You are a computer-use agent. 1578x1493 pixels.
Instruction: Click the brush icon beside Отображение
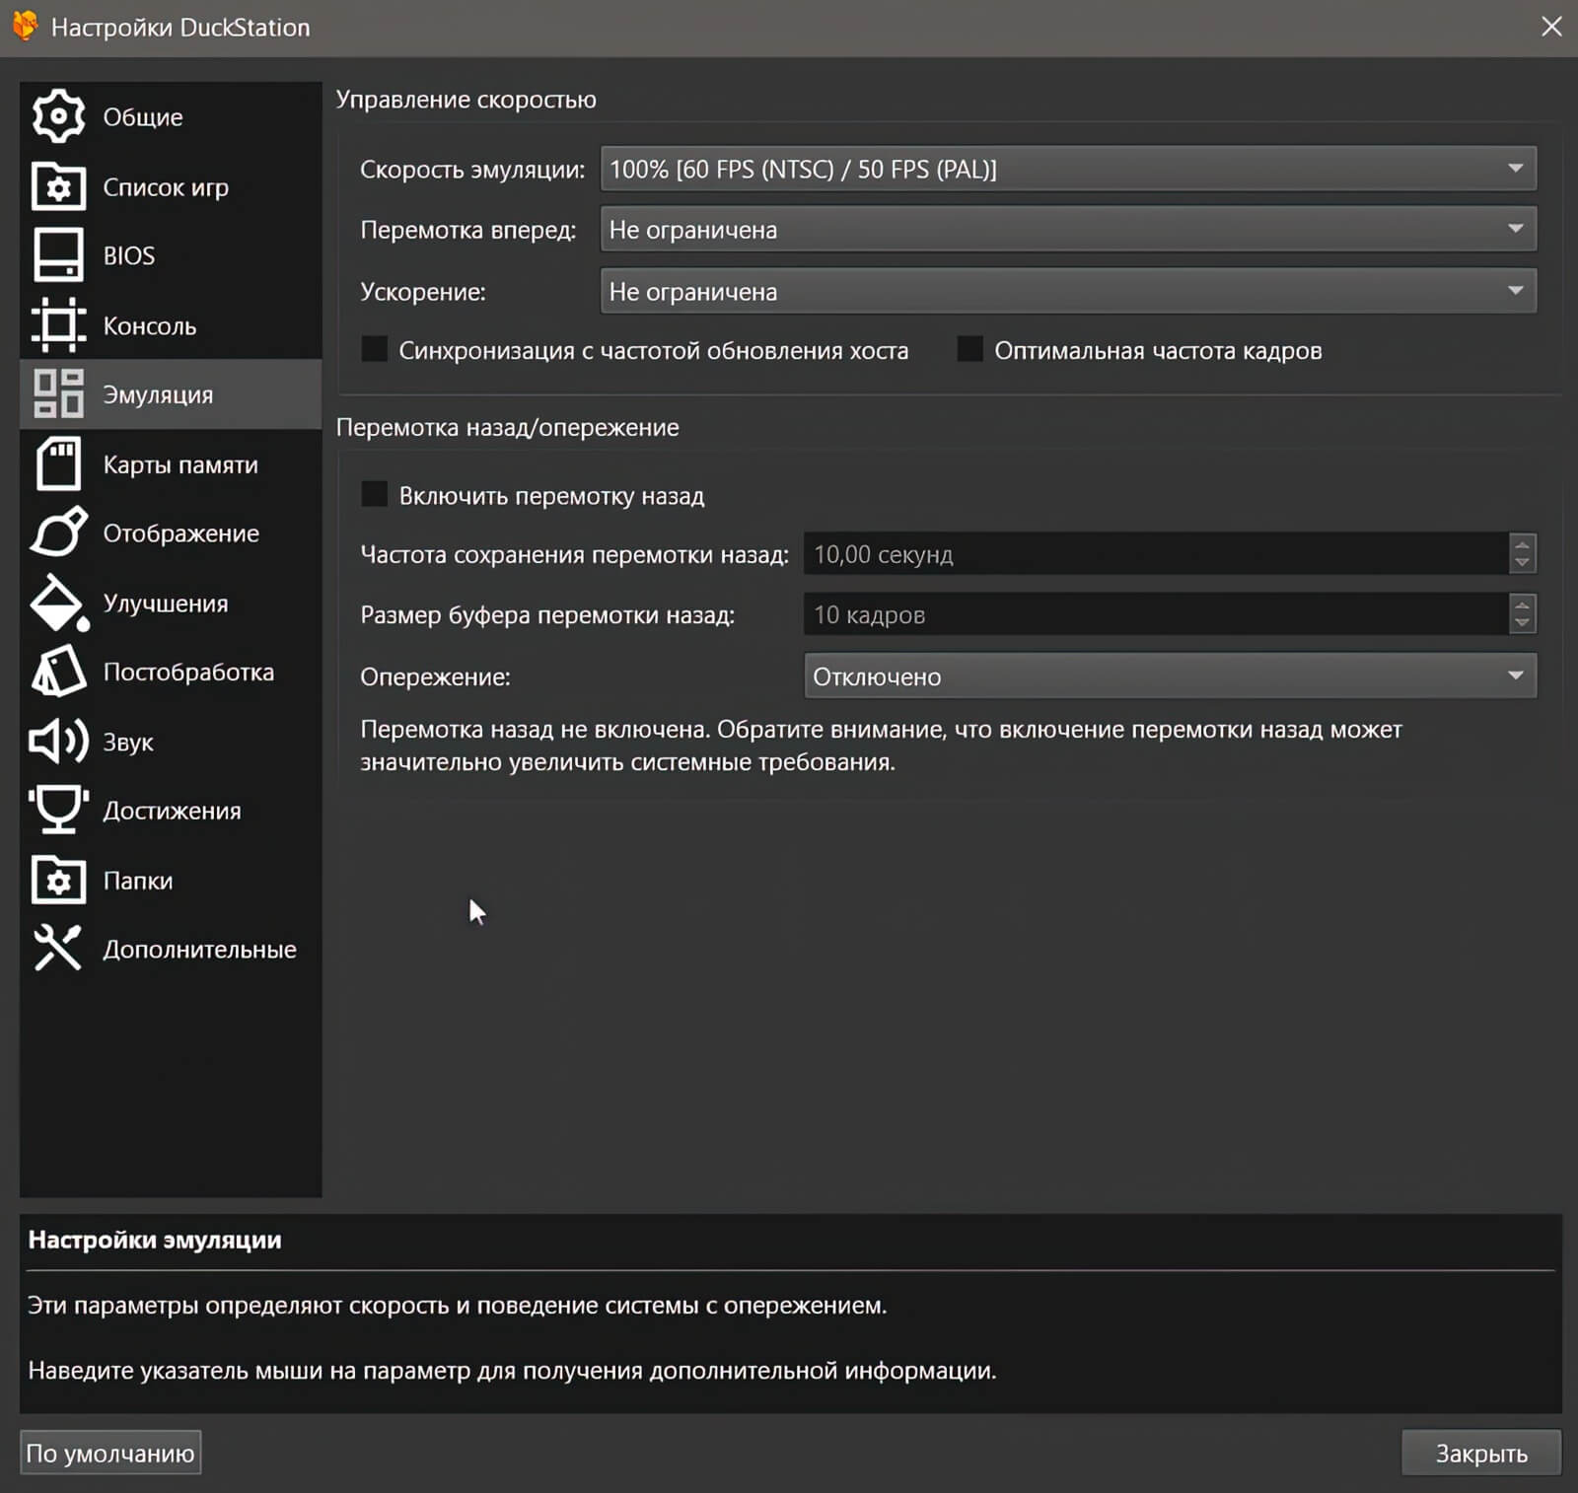(x=58, y=533)
